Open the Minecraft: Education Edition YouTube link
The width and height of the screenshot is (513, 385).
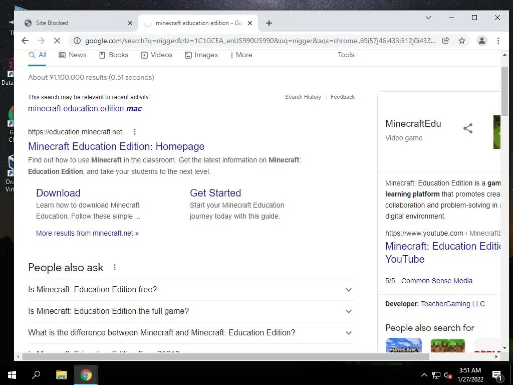[x=443, y=253]
